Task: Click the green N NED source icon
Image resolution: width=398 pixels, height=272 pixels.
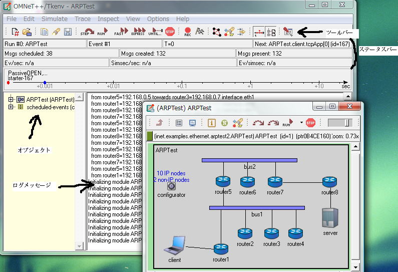Action: (x=224, y=123)
